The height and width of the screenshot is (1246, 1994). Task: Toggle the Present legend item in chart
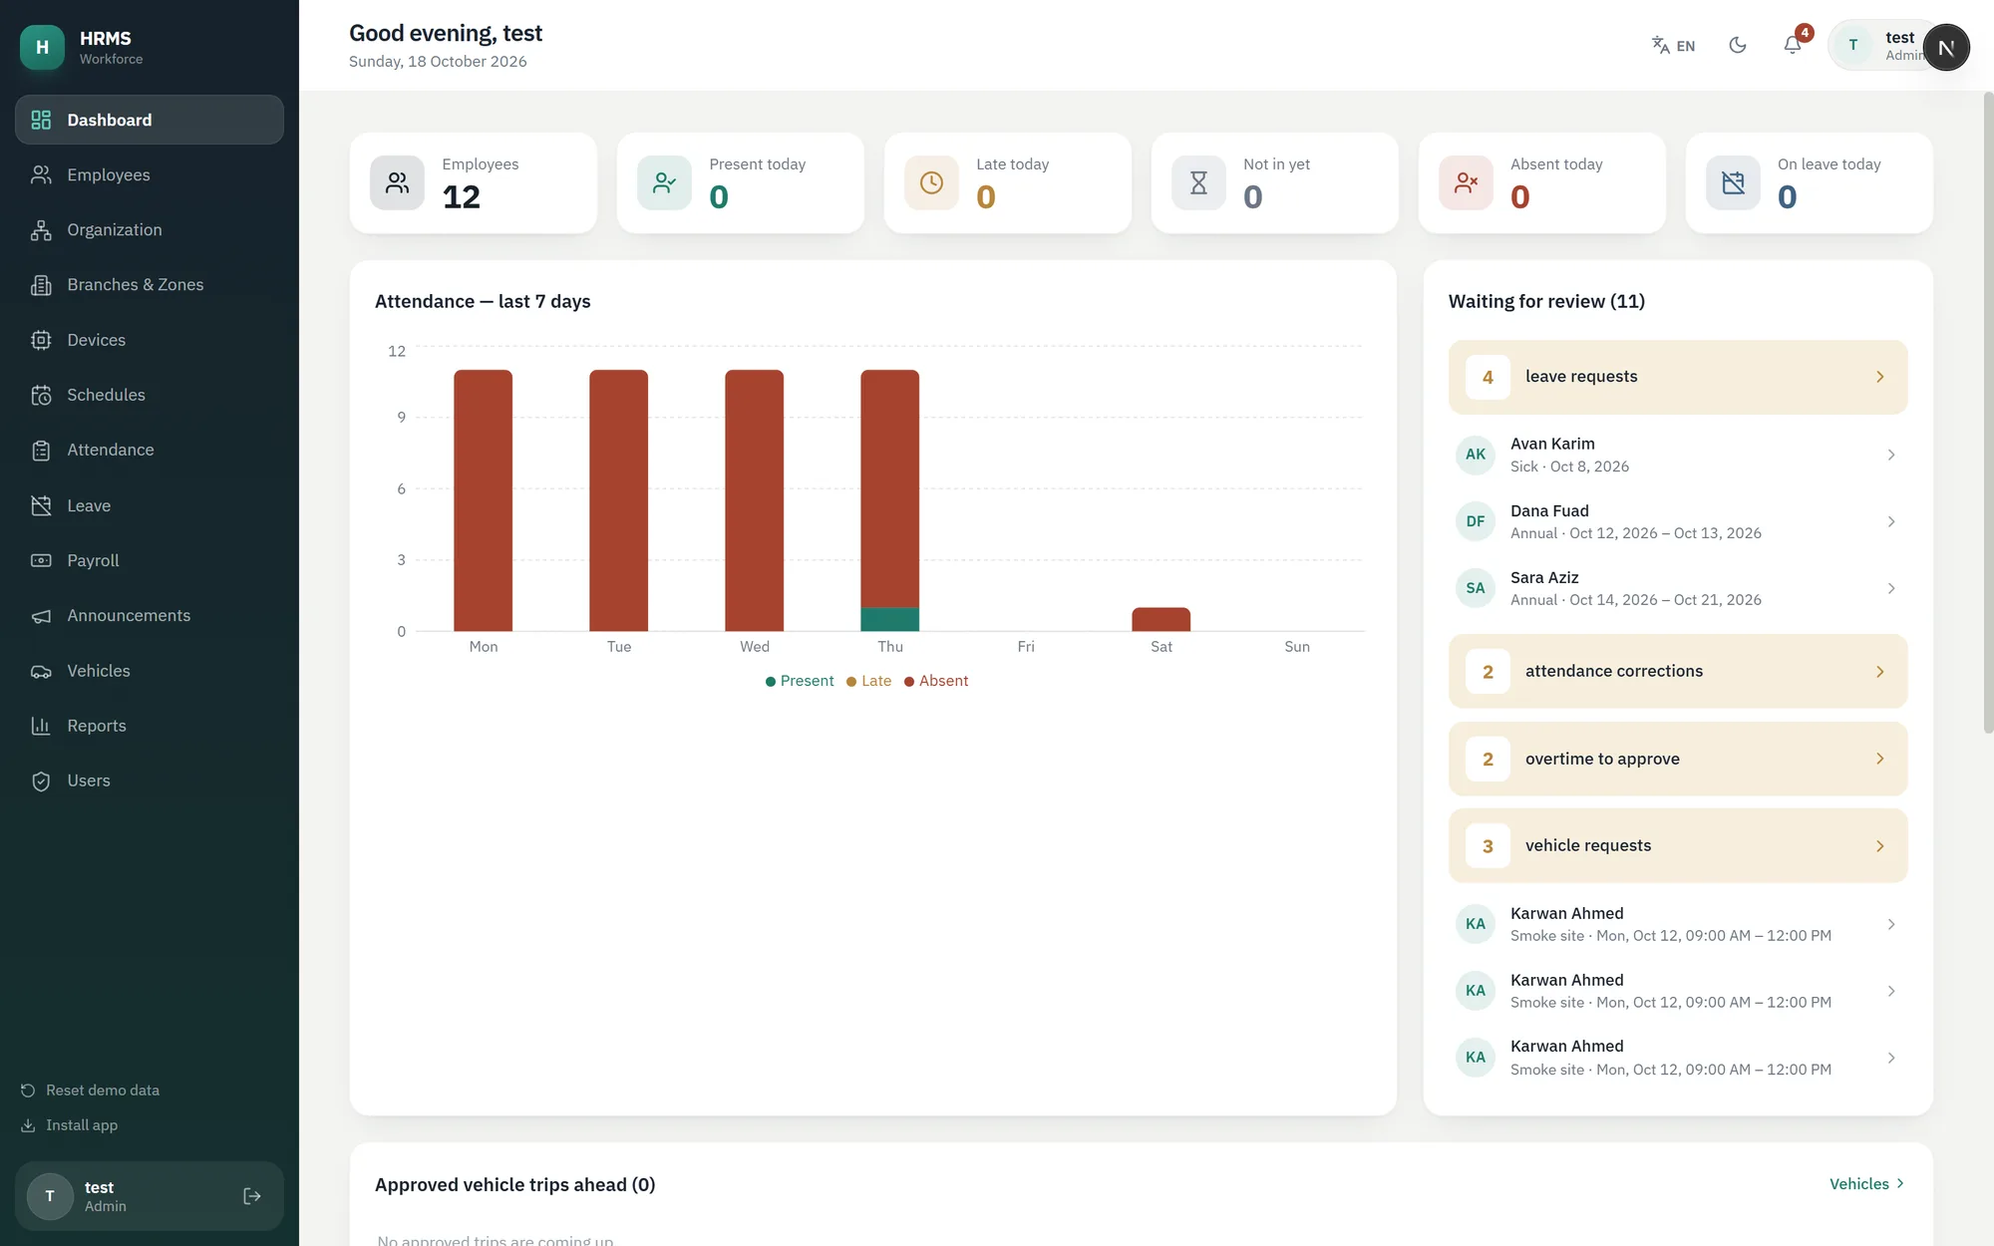tap(800, 681)
